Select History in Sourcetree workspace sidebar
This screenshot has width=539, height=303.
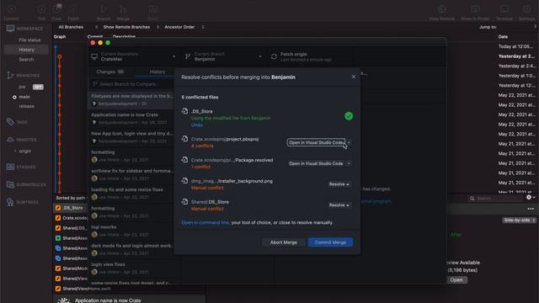tap(26, 50)
